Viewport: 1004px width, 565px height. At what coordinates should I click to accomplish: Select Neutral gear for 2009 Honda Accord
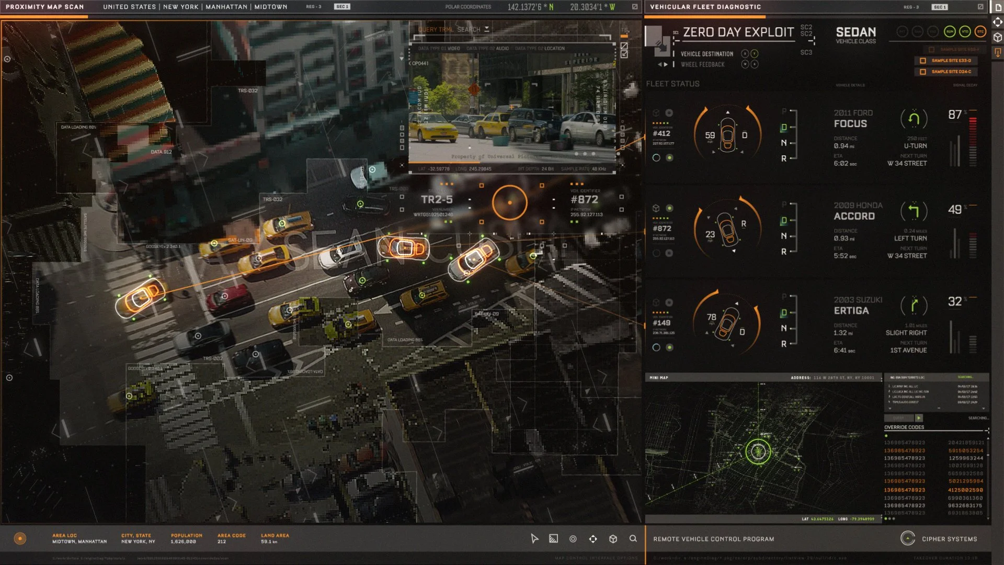coord(784,236)
